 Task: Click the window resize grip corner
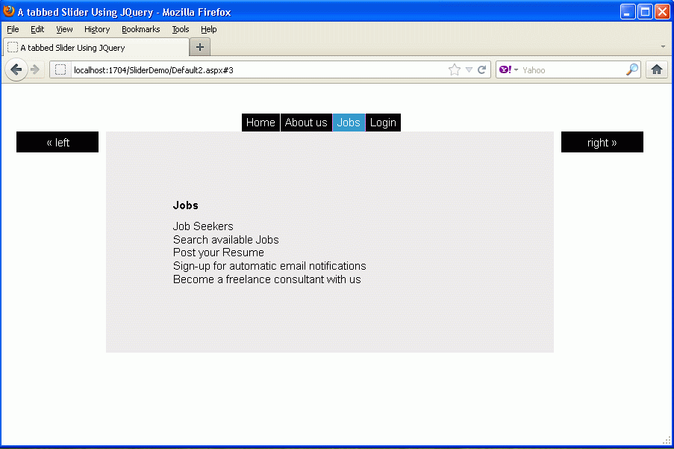click(x=667, y=440)
